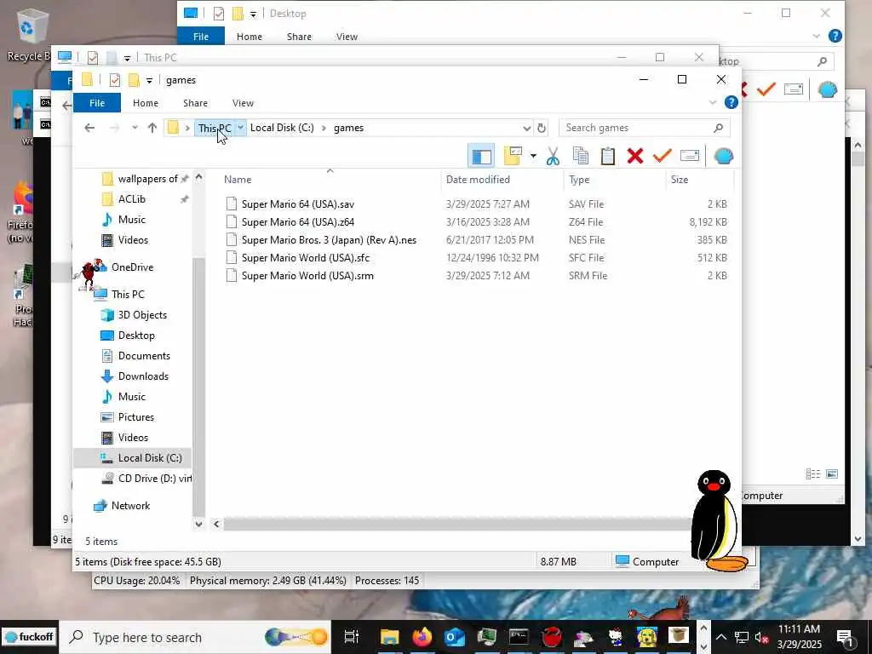Click the Help question mark in games window
Viewport: 872px width, 654px height.
(731, 102)
